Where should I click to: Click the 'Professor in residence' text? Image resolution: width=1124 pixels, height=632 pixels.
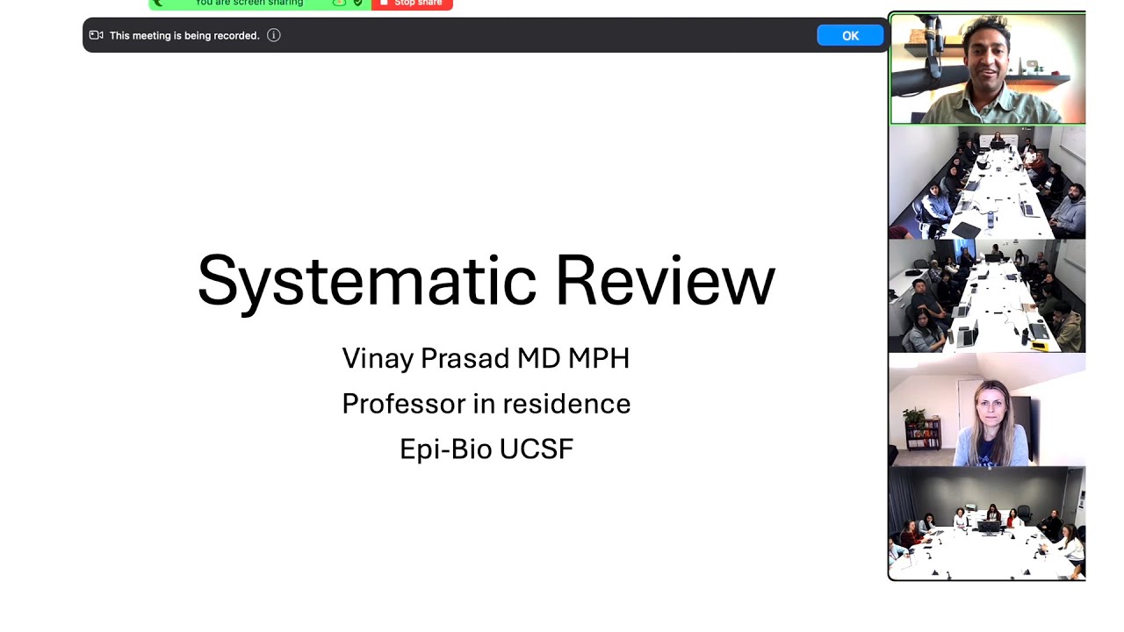(x=486, y=404)
